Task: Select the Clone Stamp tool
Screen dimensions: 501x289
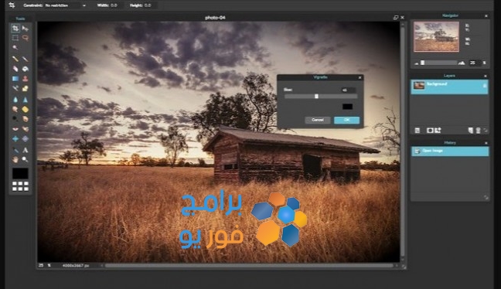Action: point(26,79)
